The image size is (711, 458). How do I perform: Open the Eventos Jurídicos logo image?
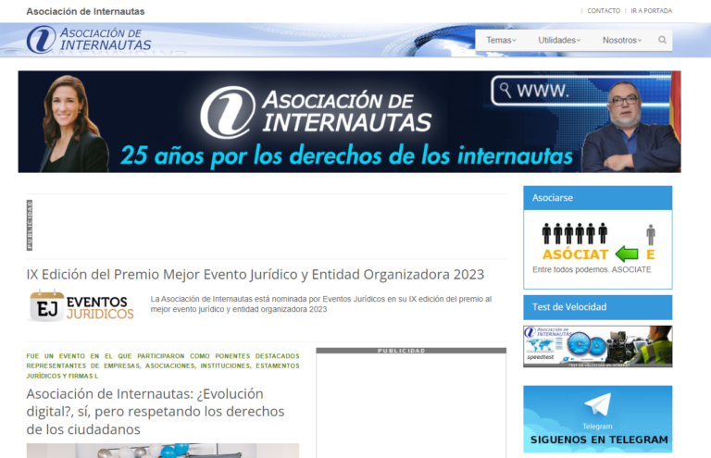81,306
